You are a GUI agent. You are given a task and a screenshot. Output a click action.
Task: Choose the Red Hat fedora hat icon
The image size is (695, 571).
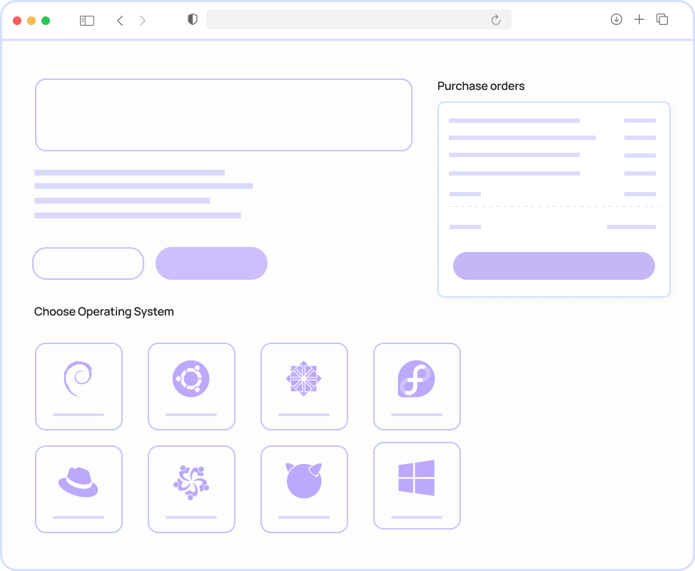[x=78, y=482]
